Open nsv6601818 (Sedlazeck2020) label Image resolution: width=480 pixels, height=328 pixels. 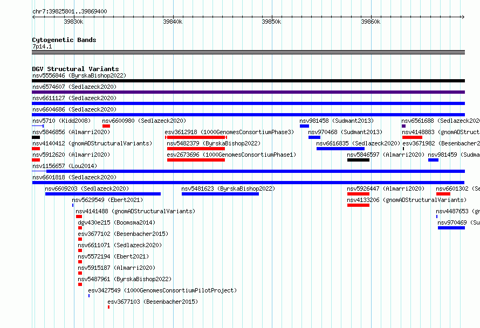[74, 177]
